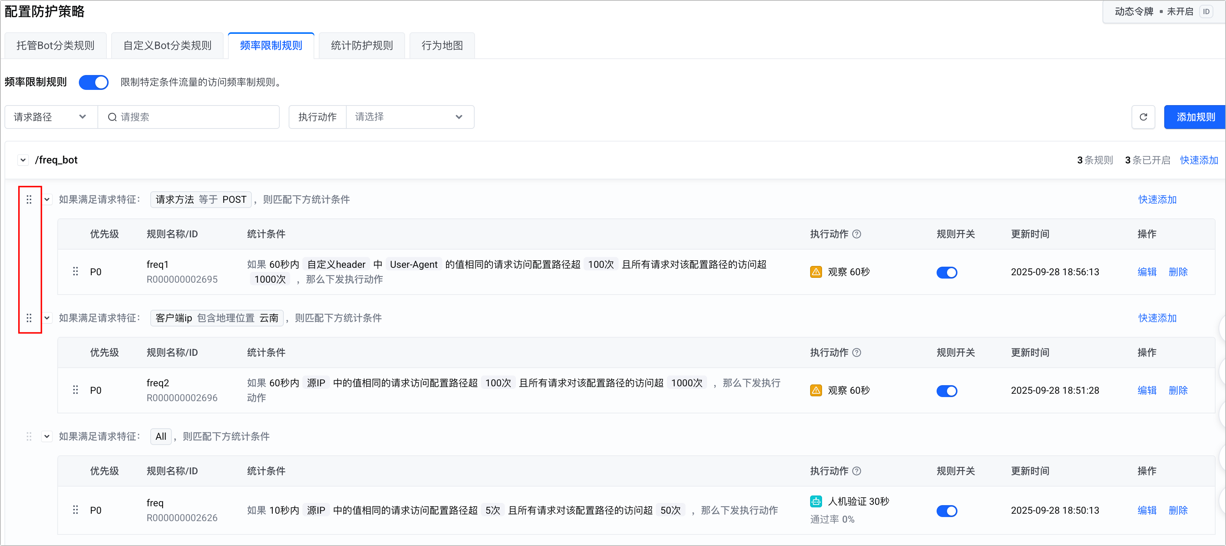This screenshot has height=546, width=1226.
Task: Collapse the /freq_bot path group
Action: 23,160
